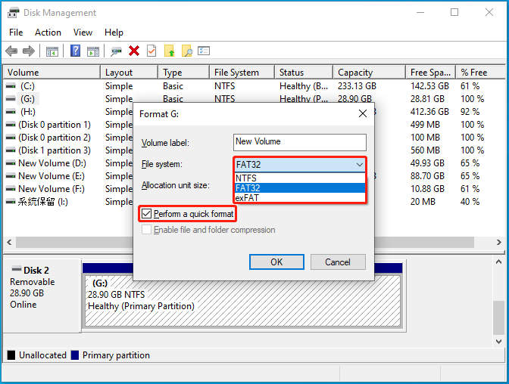Click the black Unallocated legend swatch
The image size is (509, 384).
[11, 355]
